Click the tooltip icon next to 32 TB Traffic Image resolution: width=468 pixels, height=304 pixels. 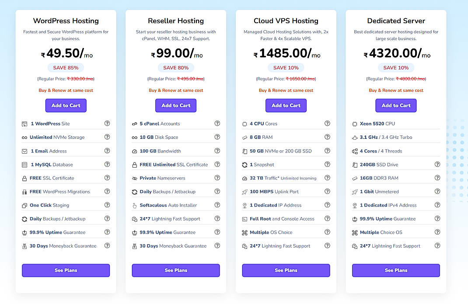(327, 178)
